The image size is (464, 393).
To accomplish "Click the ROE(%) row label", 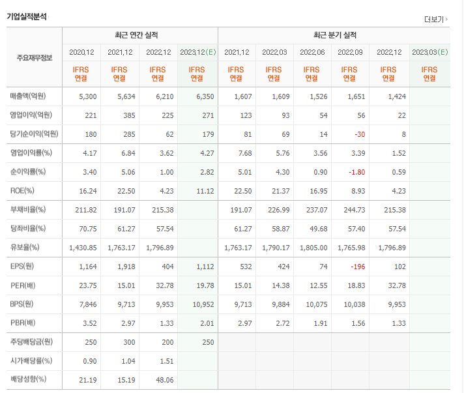I will click(22, 191).
